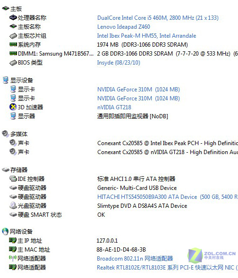Click the 主板名称 motherboard icon
The image size is (238, 278).
click(x=13, y=26)
